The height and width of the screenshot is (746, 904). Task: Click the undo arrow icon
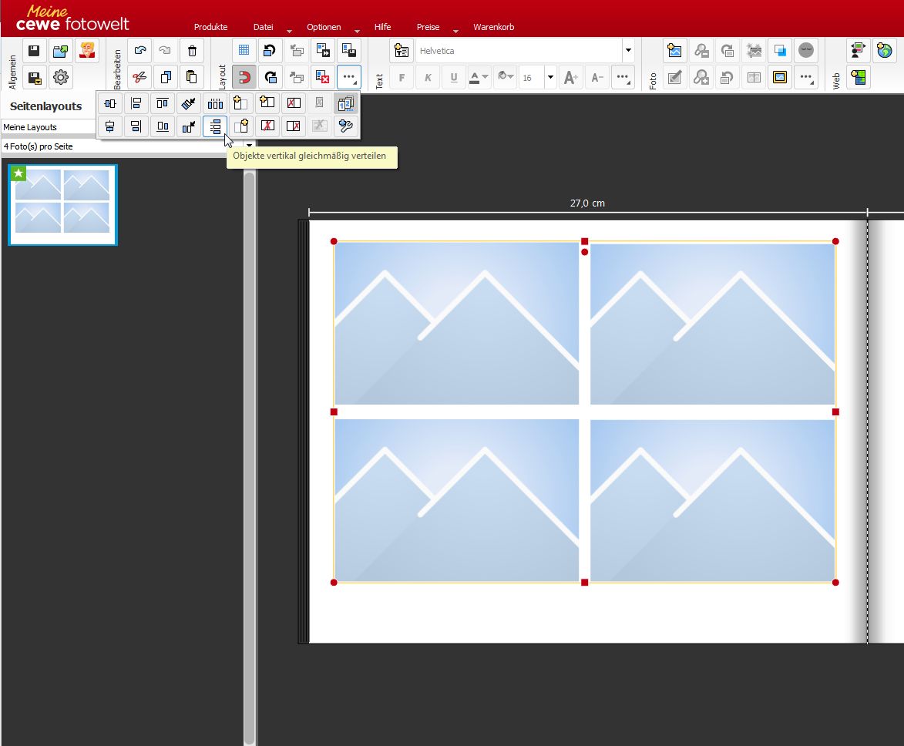coord(139,52)
